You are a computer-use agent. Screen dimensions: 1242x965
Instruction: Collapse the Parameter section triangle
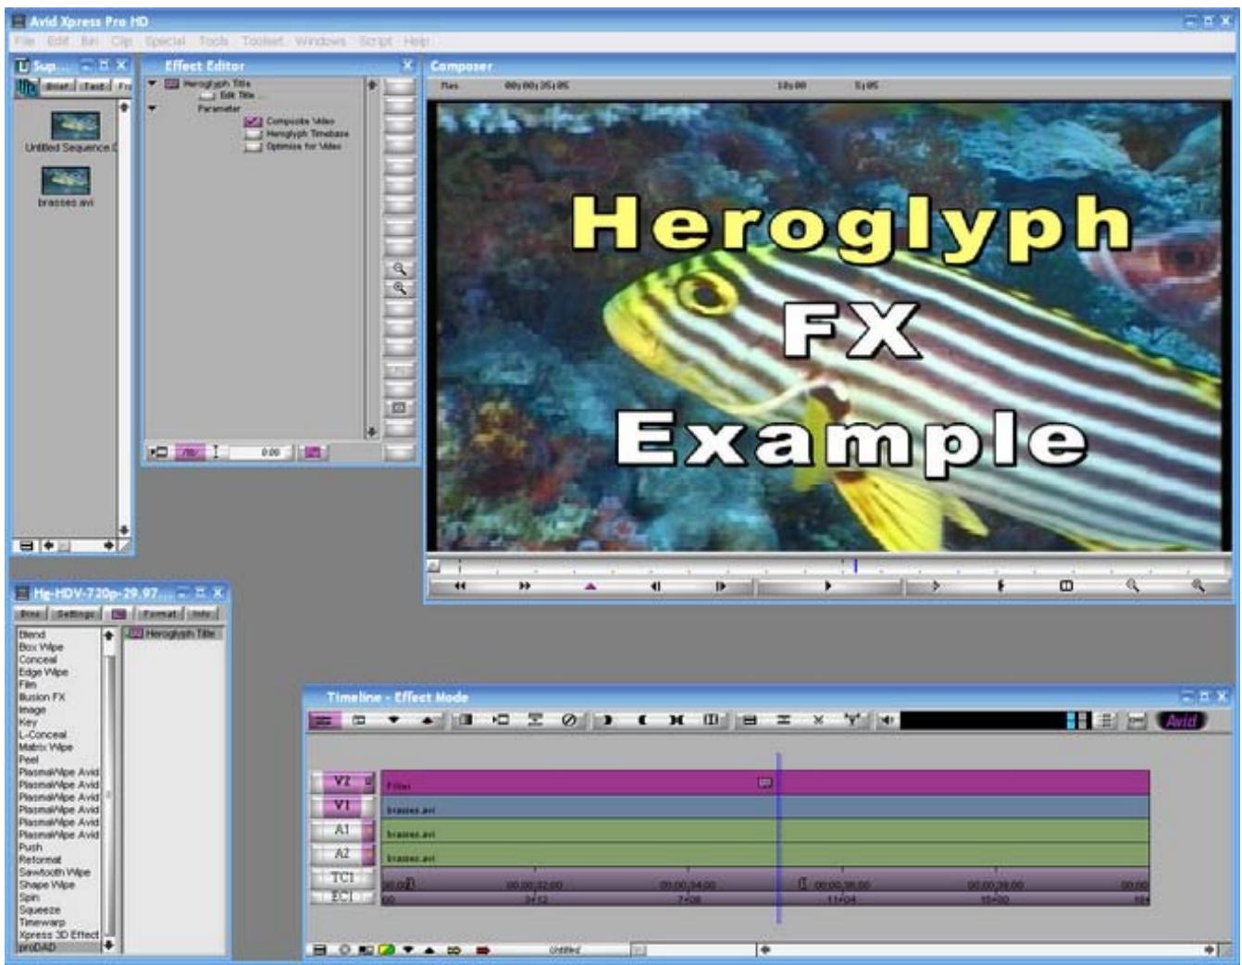click(x=153, y=108)
